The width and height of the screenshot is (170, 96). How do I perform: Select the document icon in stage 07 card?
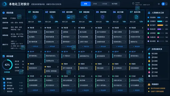[x=136, y=17]
